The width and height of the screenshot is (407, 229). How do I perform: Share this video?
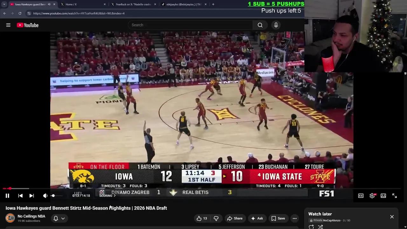click(235, 218)
